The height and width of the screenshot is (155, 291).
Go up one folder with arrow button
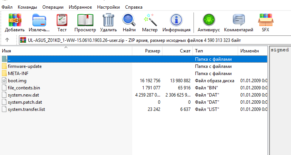coord(7,40)
